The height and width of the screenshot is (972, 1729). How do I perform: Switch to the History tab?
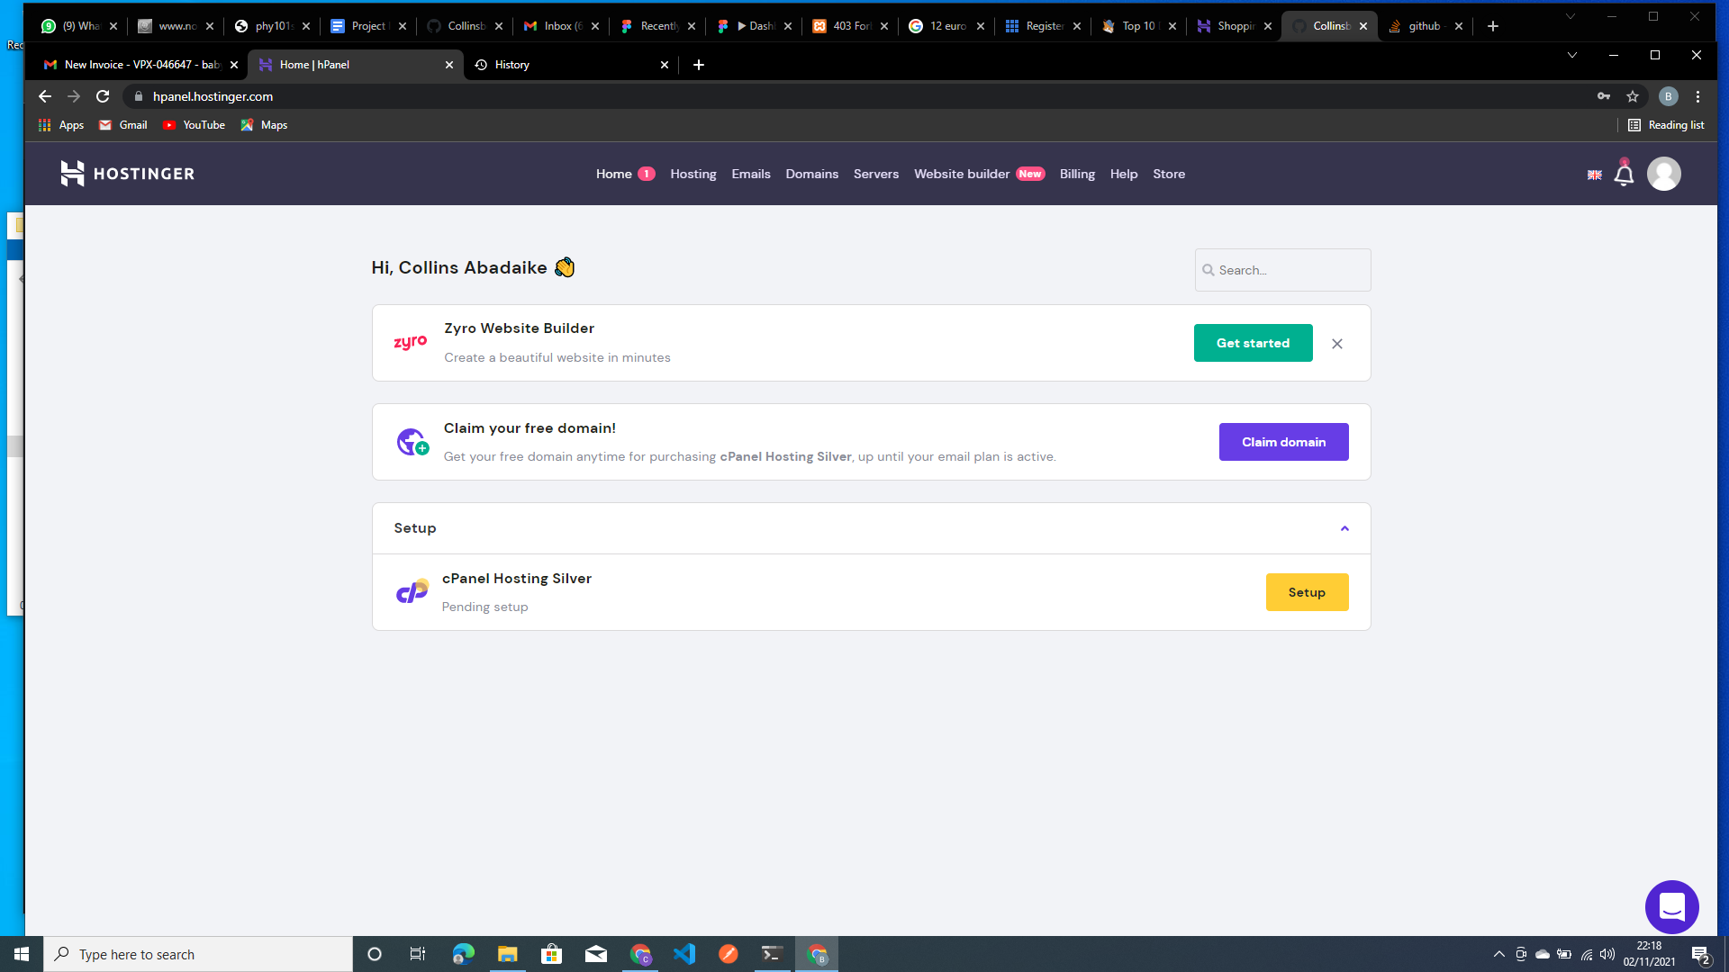click(x=571, y=65)
